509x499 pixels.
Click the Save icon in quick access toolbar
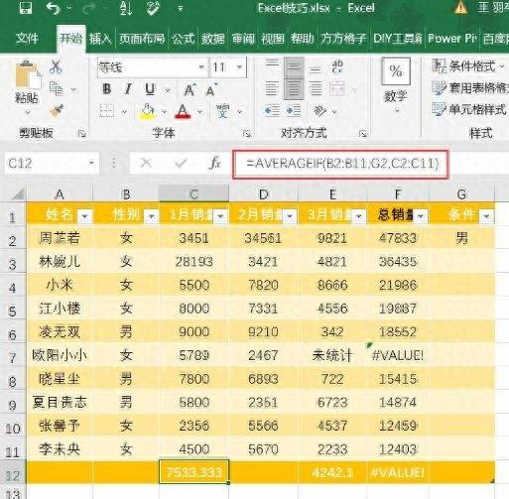26,8
